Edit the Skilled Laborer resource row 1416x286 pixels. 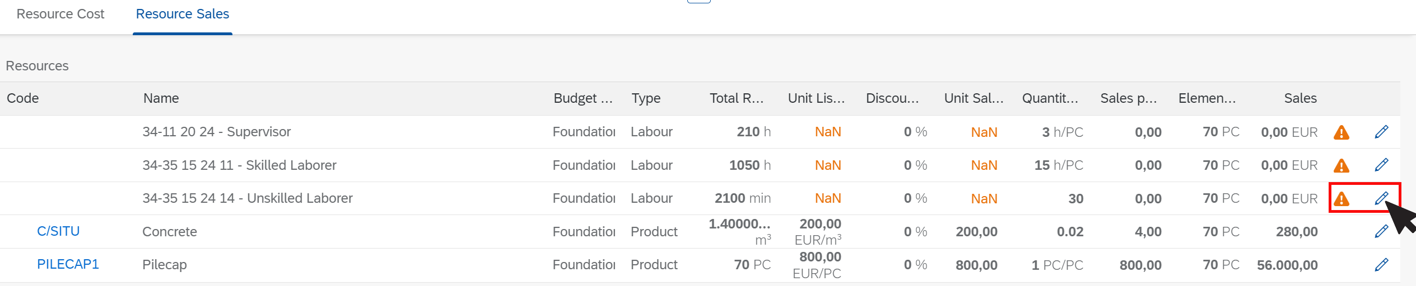pos(1381,165)
